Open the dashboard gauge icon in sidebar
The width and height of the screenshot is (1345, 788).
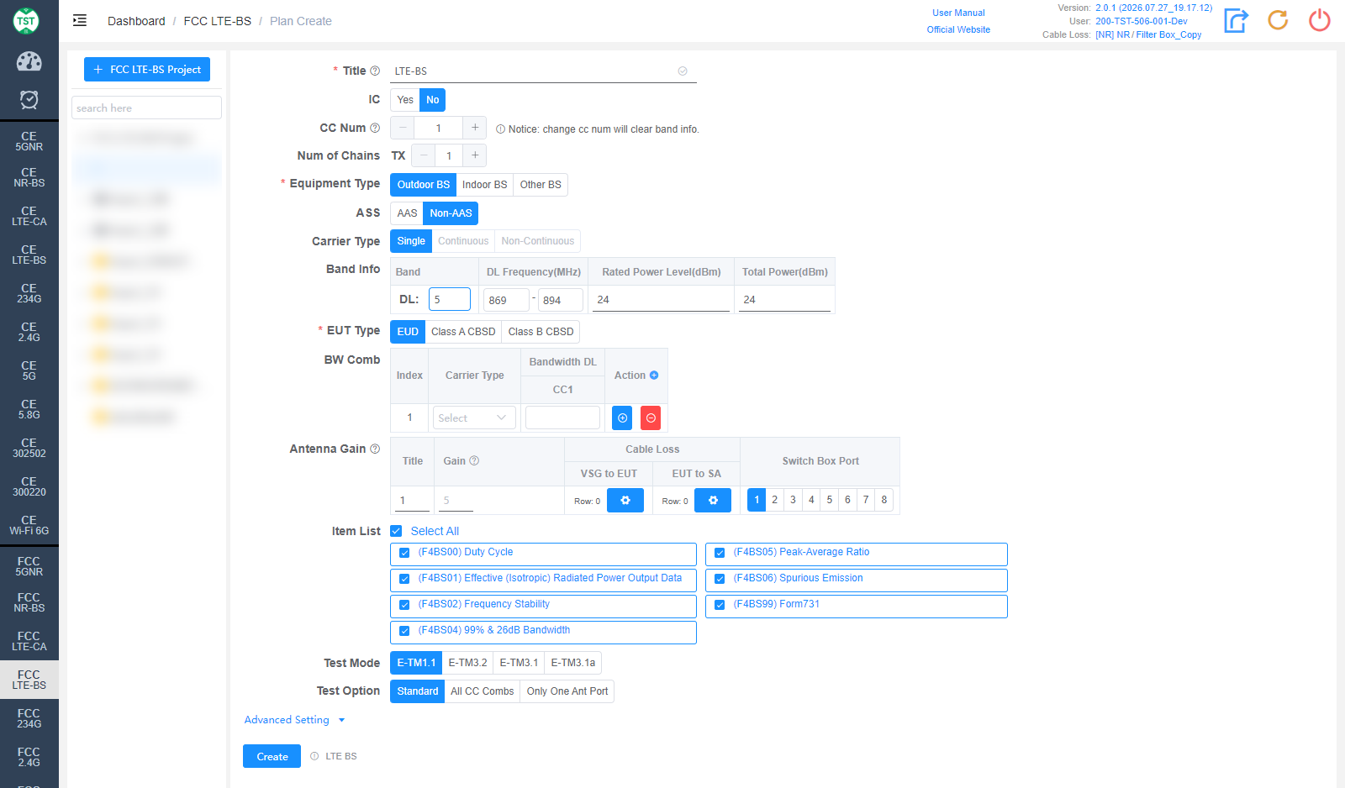click(29, 61)
